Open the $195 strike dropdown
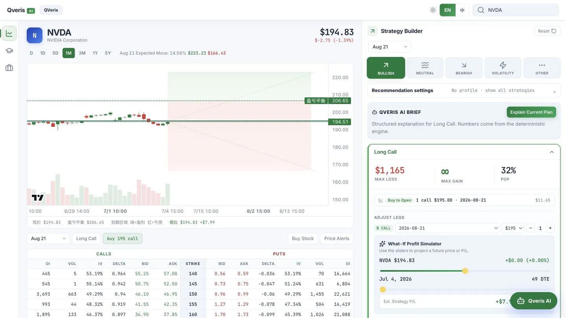566x318 pixels. click(x=513, y=228)
